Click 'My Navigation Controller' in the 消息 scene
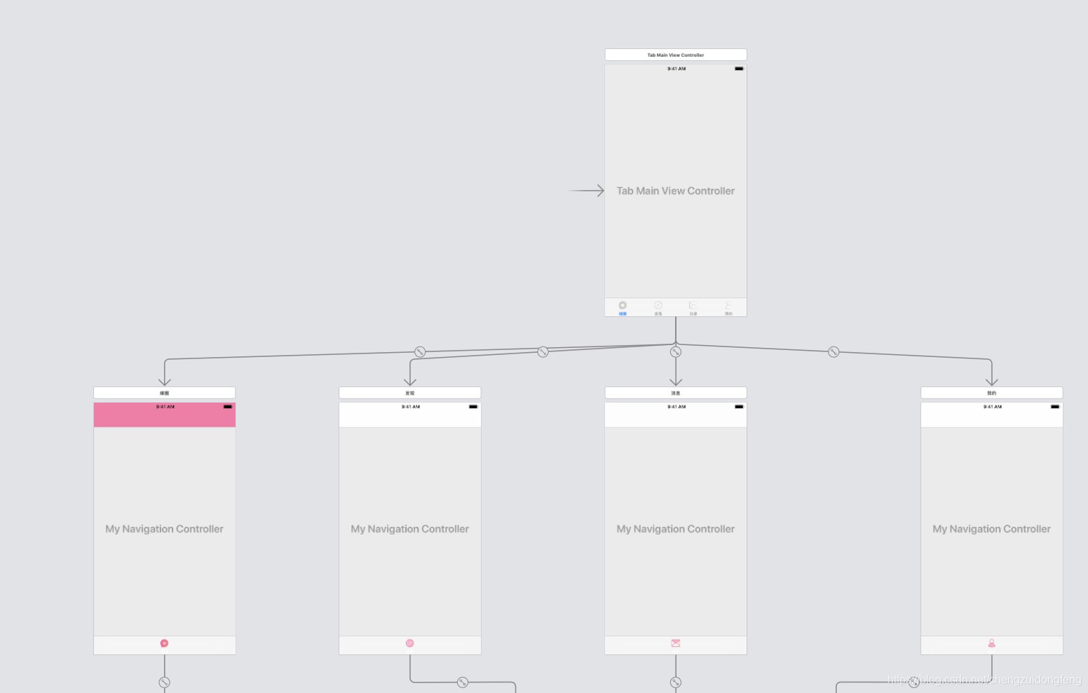Screen dimensions: 1088x693 676,529
